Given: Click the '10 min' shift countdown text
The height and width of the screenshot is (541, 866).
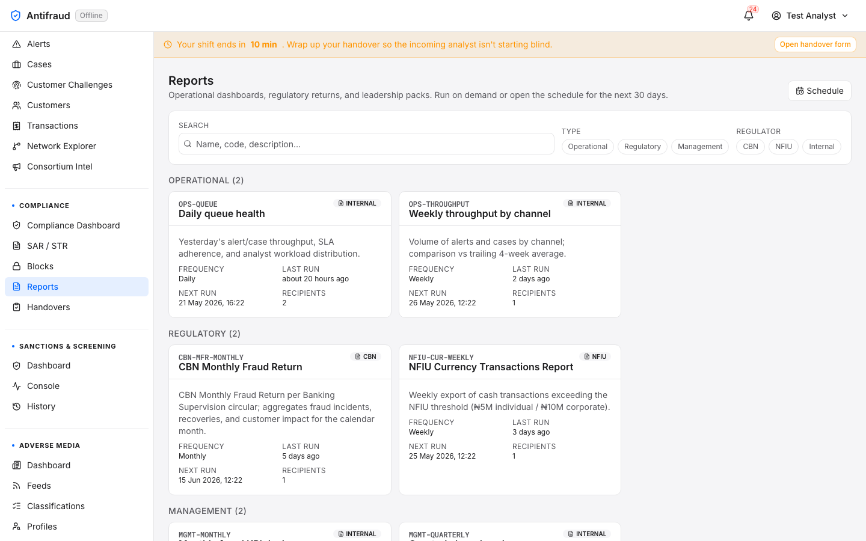Looking at the screenshot, I should click(263, 44).
